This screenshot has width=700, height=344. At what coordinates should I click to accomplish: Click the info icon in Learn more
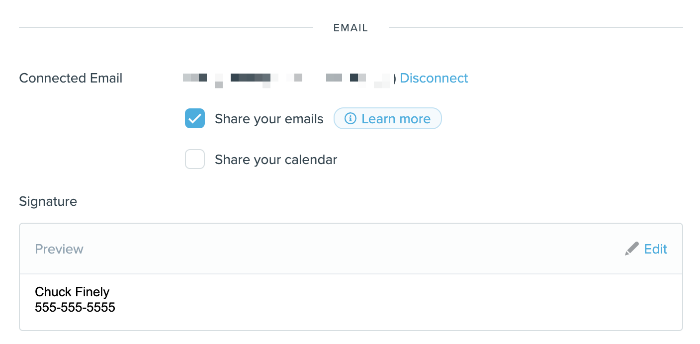(350, 119)
